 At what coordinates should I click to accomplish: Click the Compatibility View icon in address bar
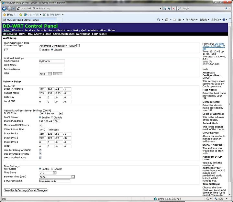tap(164, 8)
